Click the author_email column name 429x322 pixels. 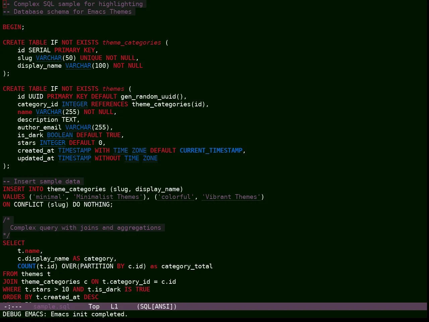tap(40, 127)
